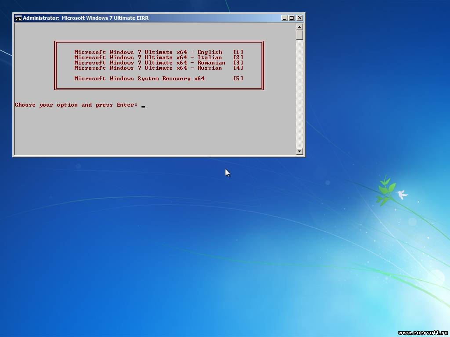This screenshot has height=337, width=450.
Task: Click the [1] option number label
Action: (x=238, y=52)
